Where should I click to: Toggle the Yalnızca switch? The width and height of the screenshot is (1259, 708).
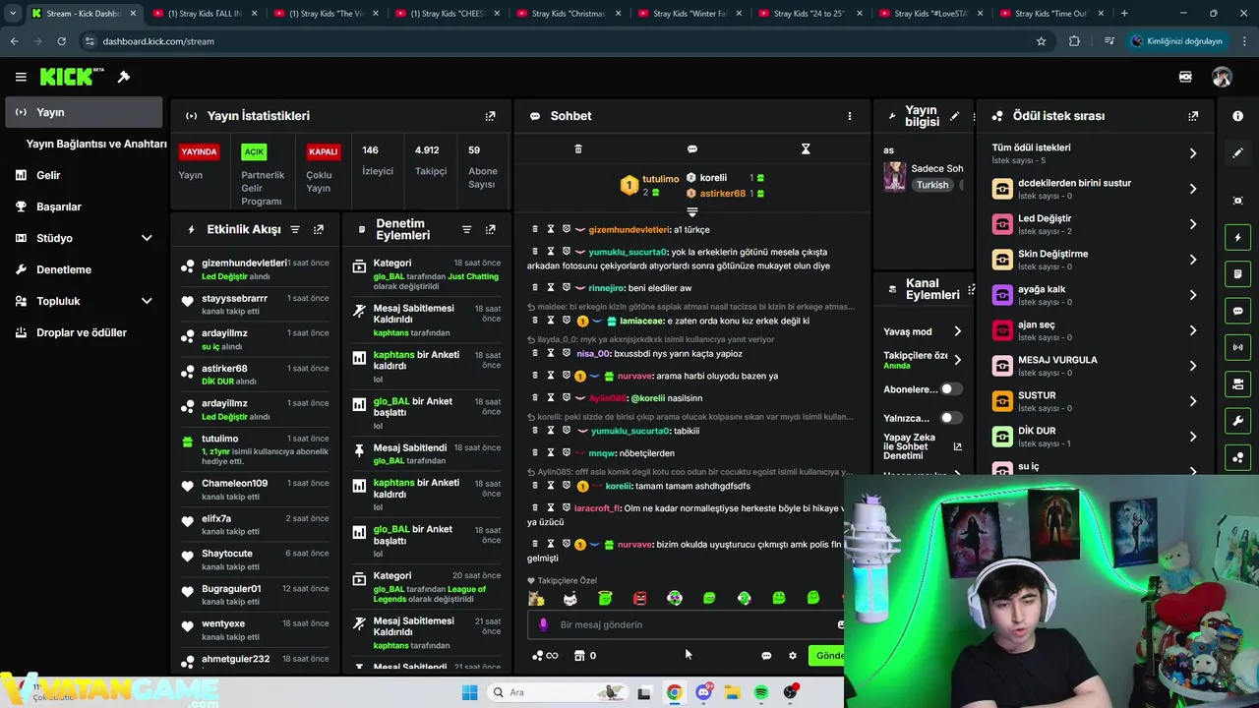950,418
